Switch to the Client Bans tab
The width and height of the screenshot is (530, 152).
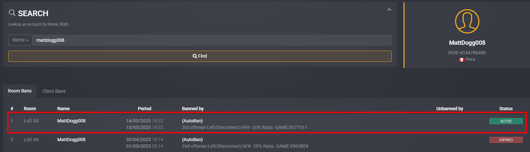pos(54,91)
